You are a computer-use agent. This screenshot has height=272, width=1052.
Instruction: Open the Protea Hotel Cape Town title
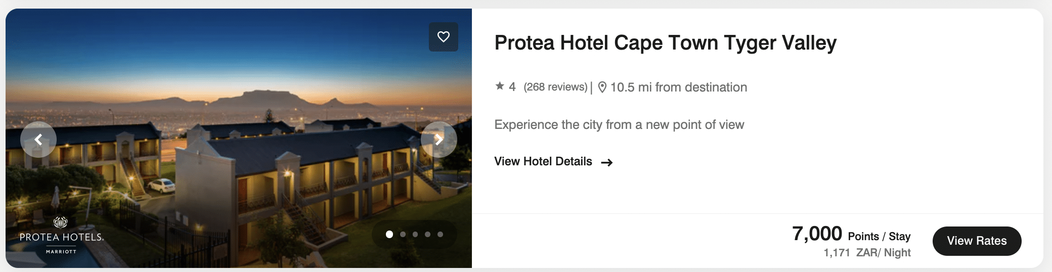pos(665,43)
